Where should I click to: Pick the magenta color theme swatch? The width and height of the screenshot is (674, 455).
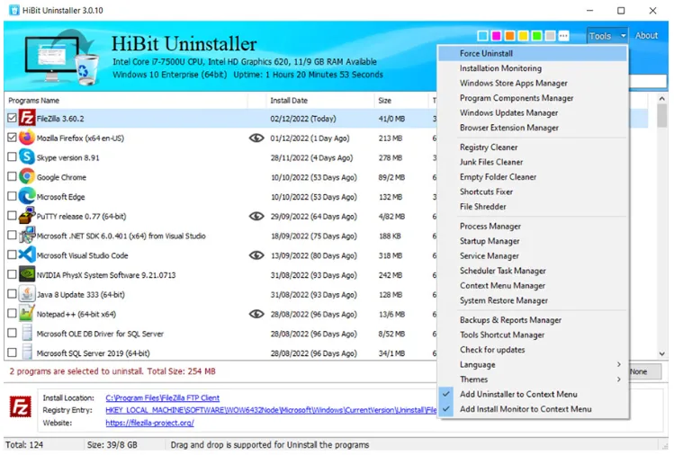(496, 36)
